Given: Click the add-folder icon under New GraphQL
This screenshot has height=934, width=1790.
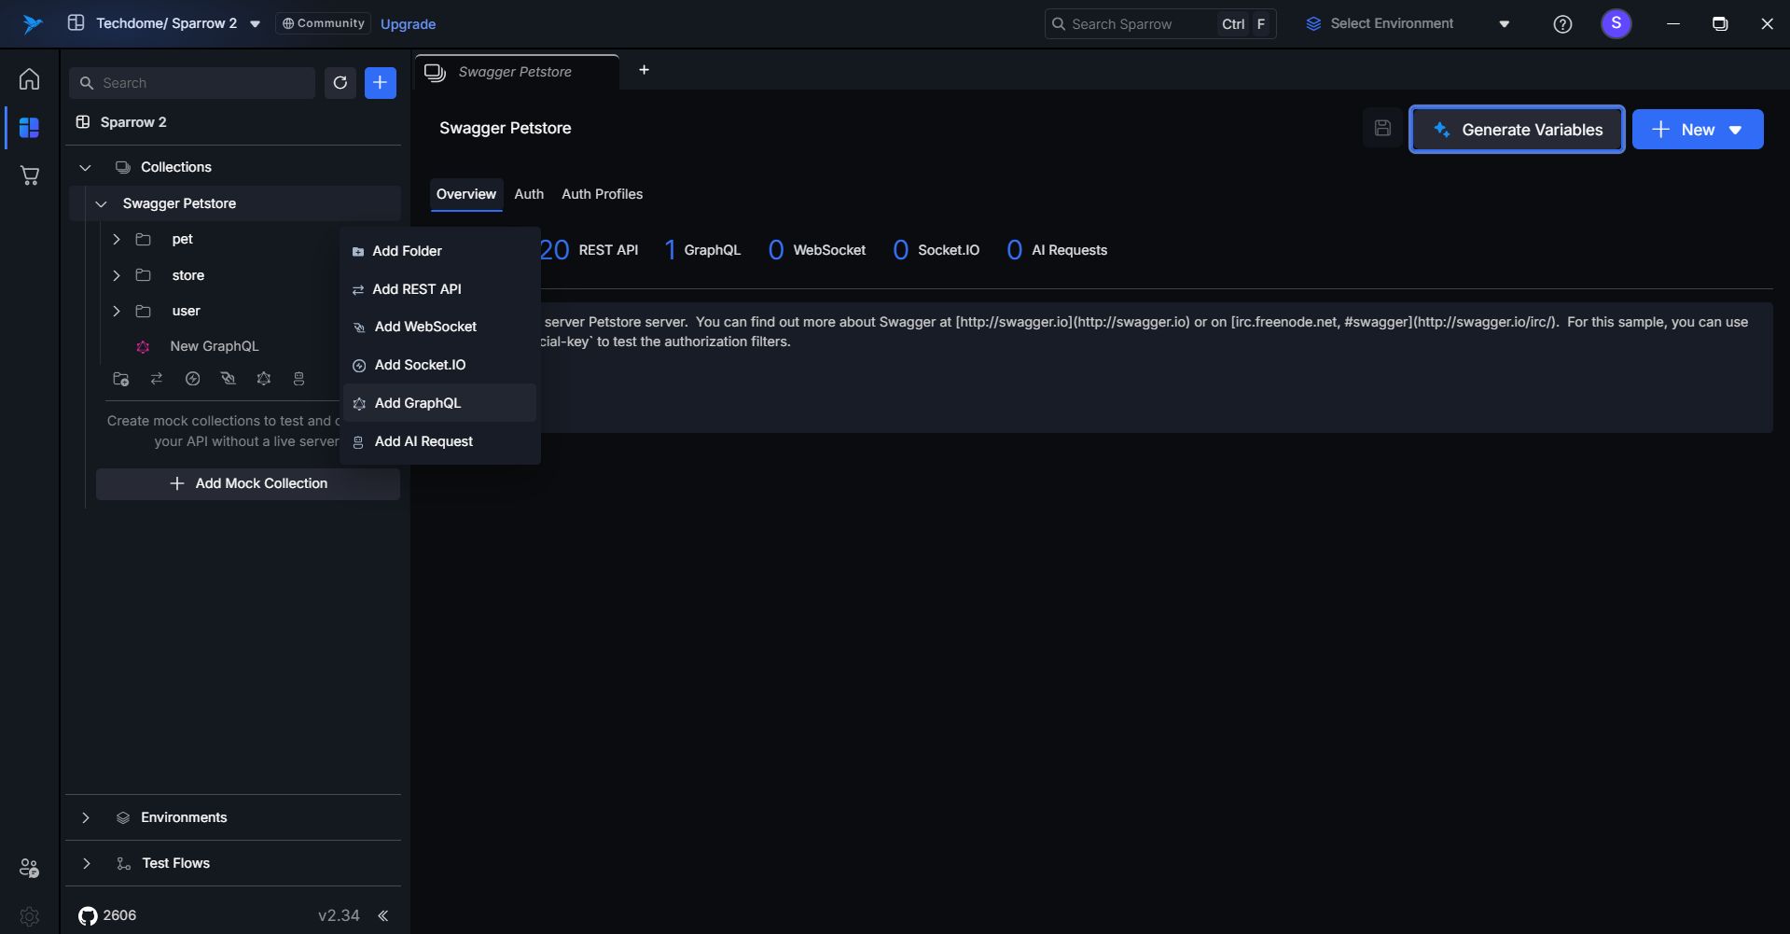Looking at the screenshot, I should [x=121, y=379].
